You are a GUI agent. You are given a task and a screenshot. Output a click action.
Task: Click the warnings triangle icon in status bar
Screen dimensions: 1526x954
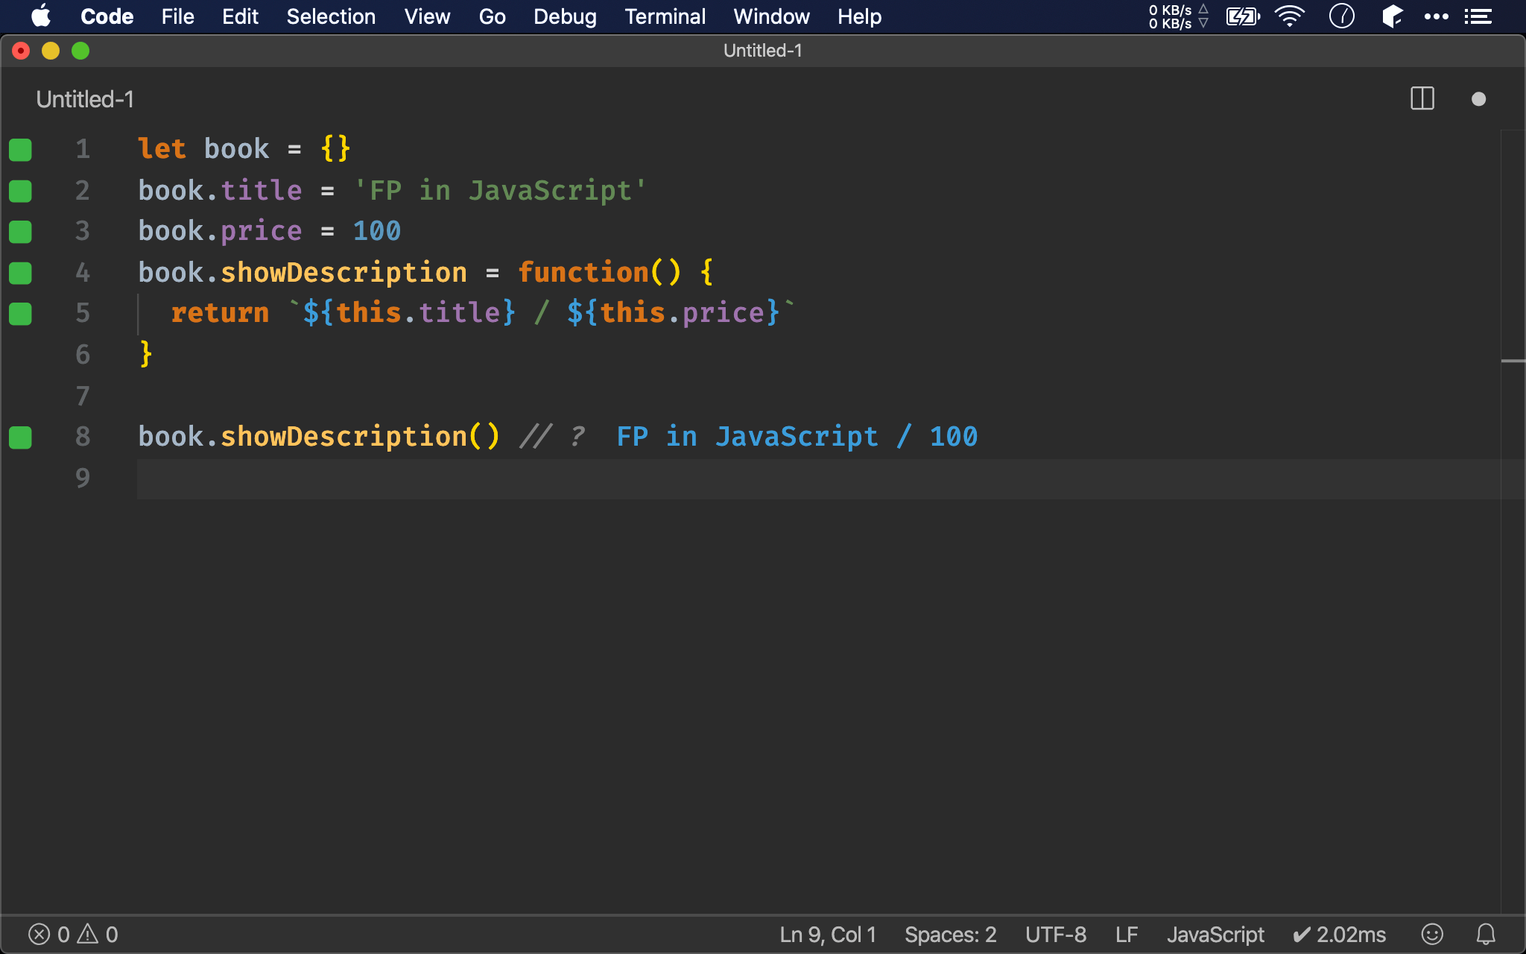88,934
